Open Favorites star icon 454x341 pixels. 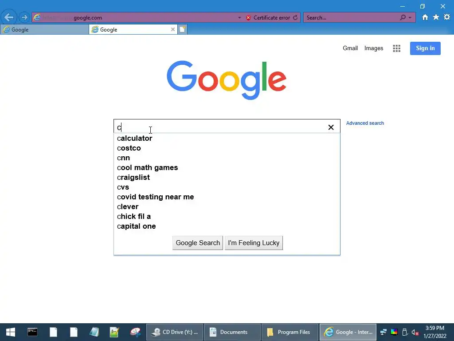[x=436, y=17]
